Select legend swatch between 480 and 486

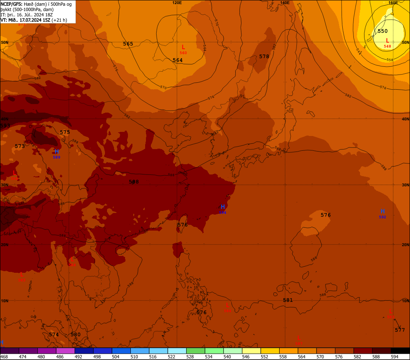(x=47, y=351)
